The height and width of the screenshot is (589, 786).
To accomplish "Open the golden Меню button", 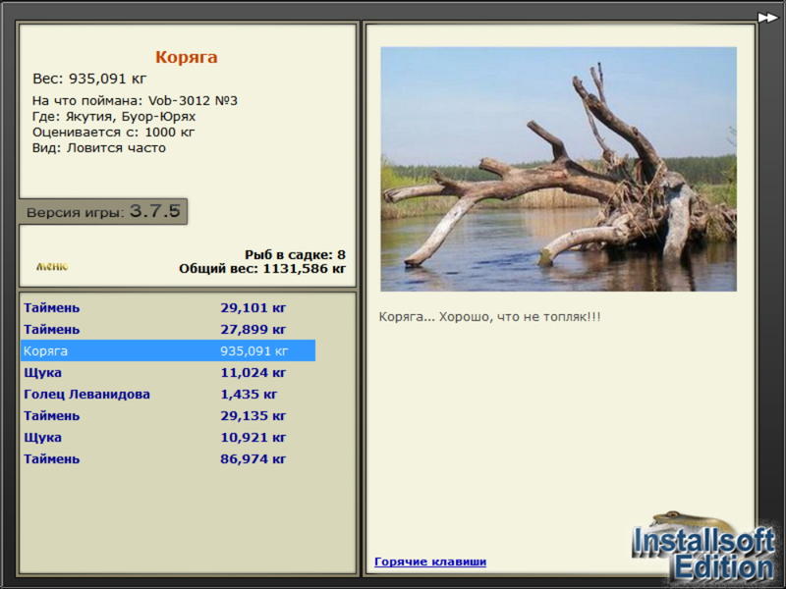I will (52, 266).
